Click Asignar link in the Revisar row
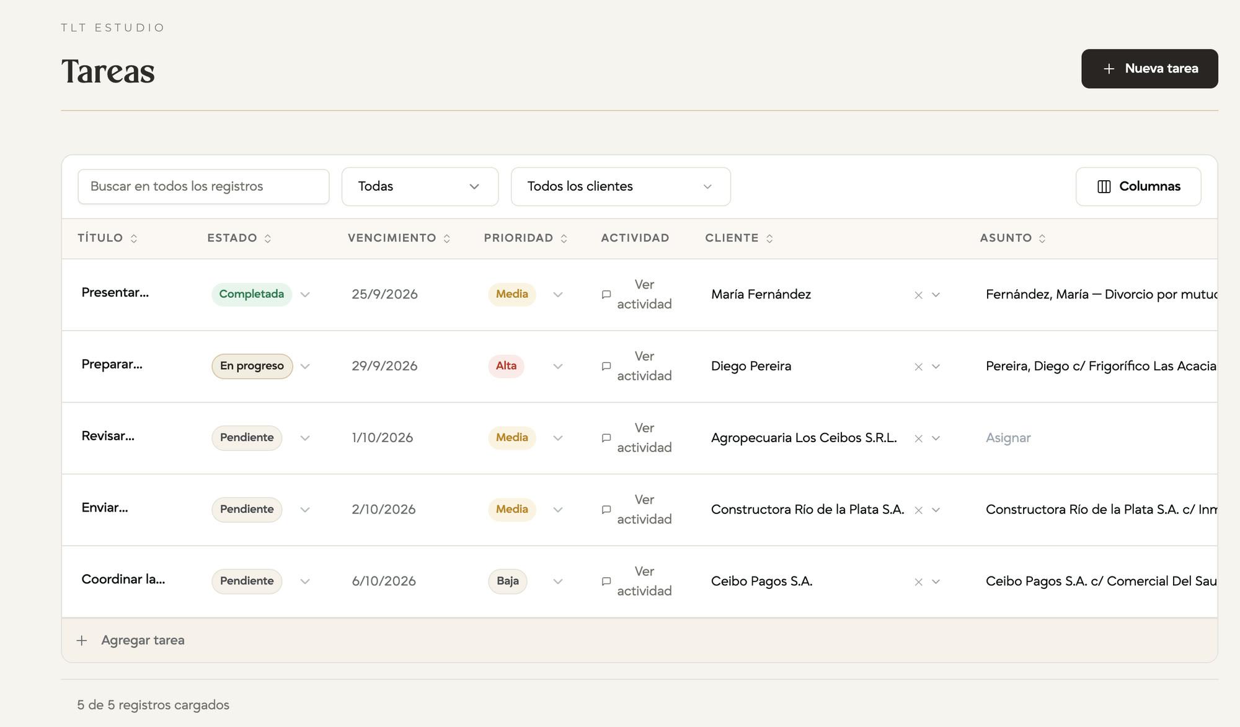1240x727 pixels. point(1008,438)
